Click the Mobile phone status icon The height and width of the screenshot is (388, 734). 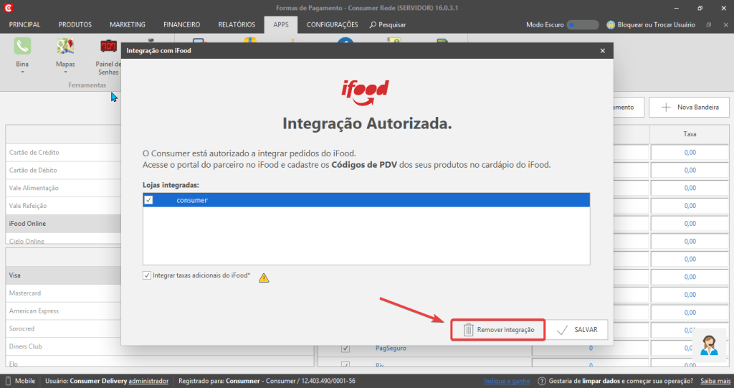[x=8, y=381]
